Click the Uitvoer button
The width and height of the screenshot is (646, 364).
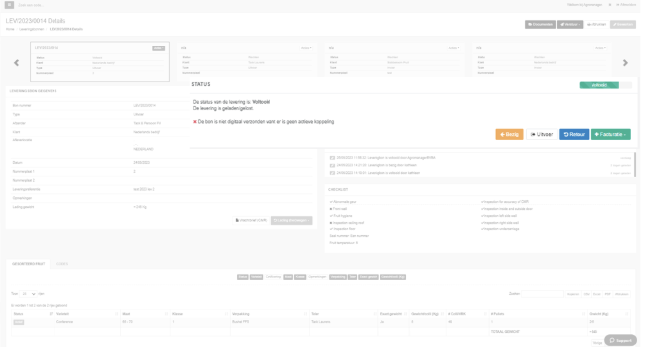coord(541,135)
